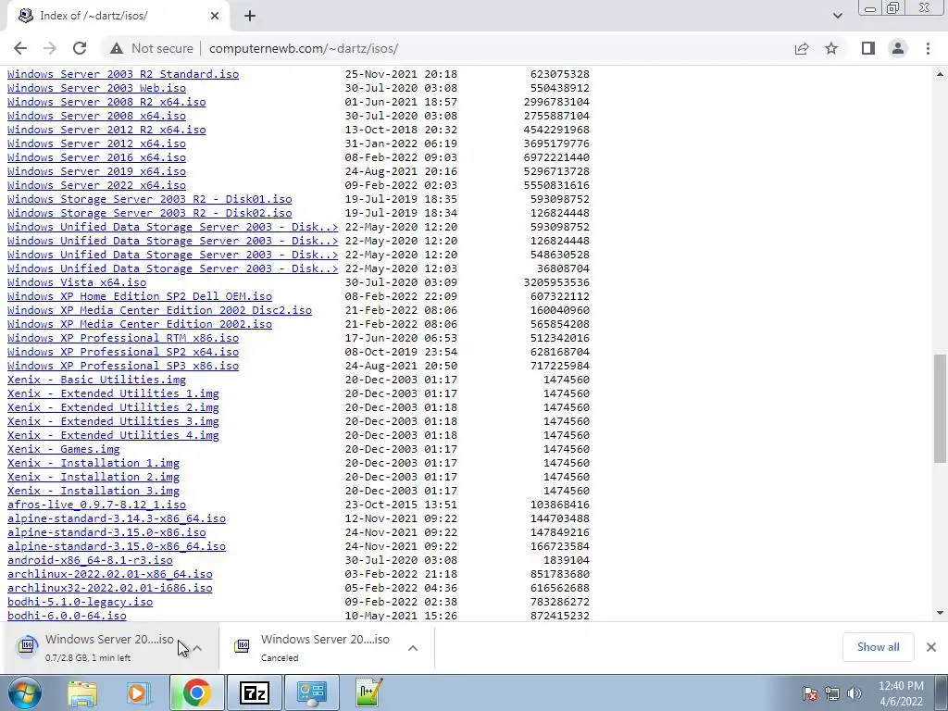Screen dimensions: 948x711
Task: Open 7-Zip from the taskbar
Action: [x=254, y=692]
